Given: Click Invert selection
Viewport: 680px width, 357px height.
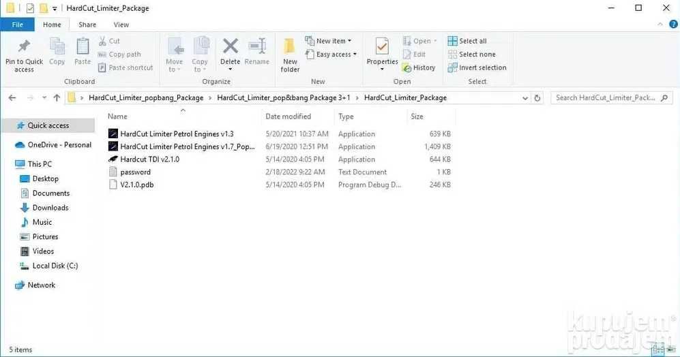Looking at the screenshot, I should click(477, 67).
